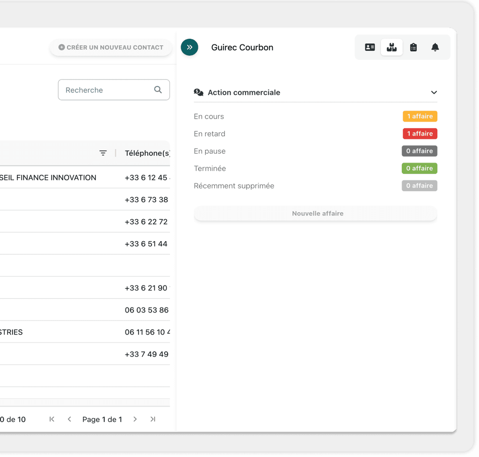Select the row with phone +33 6 51 44

coord(85,244)
